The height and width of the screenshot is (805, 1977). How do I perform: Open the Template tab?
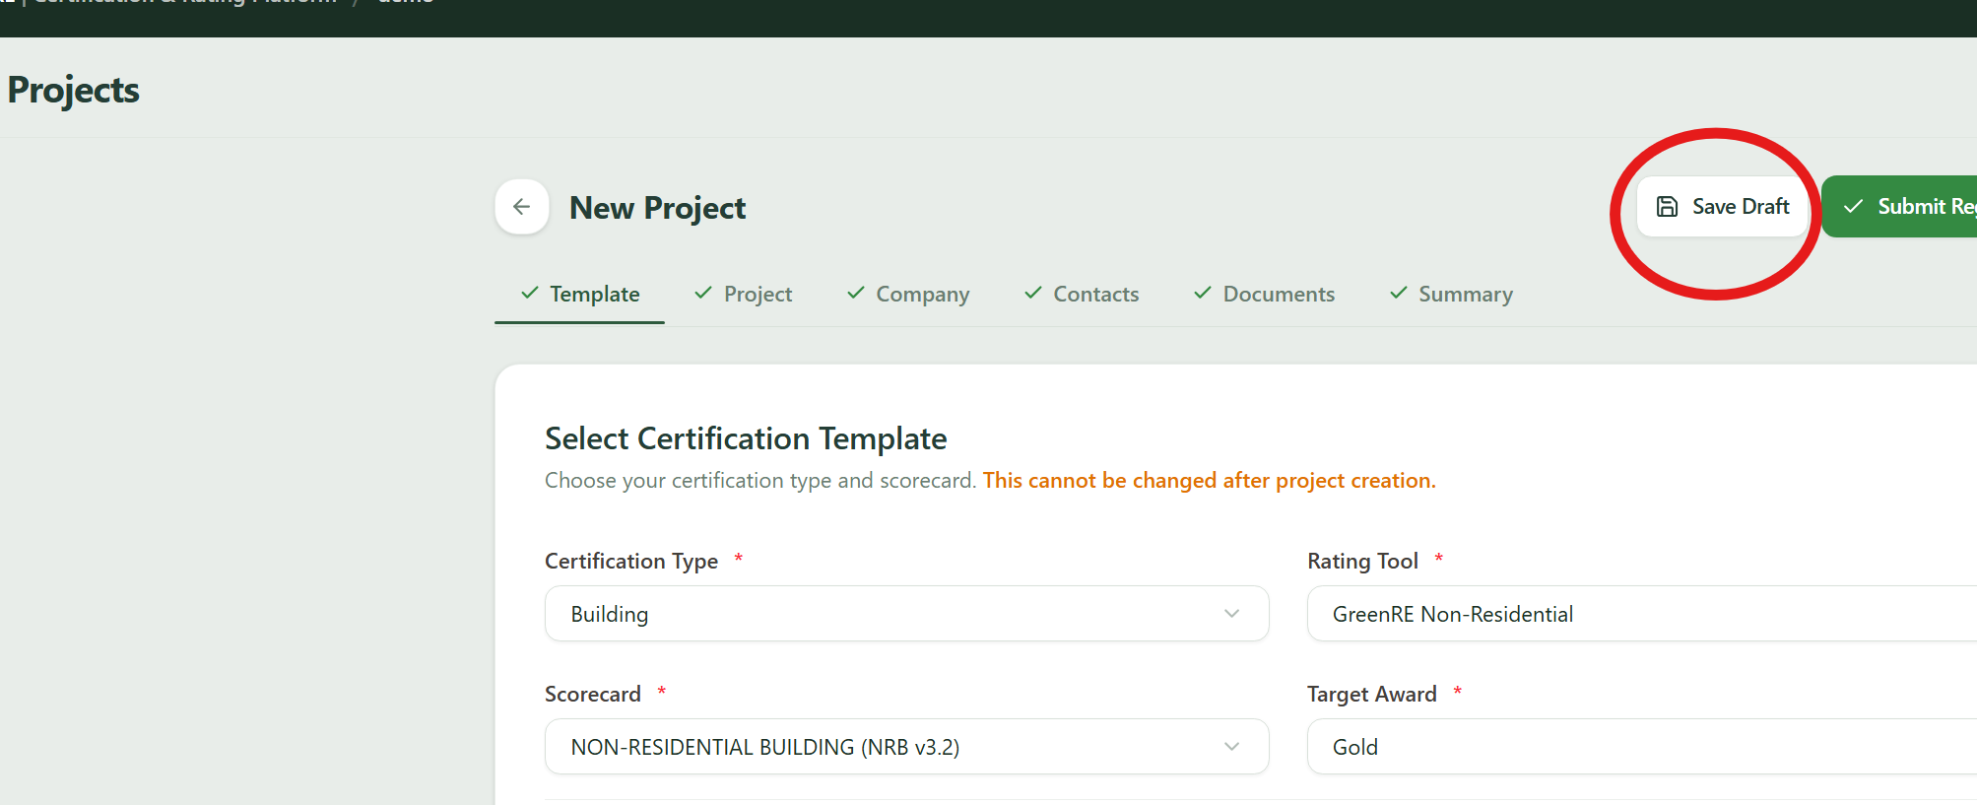click(x=580, y=294)
